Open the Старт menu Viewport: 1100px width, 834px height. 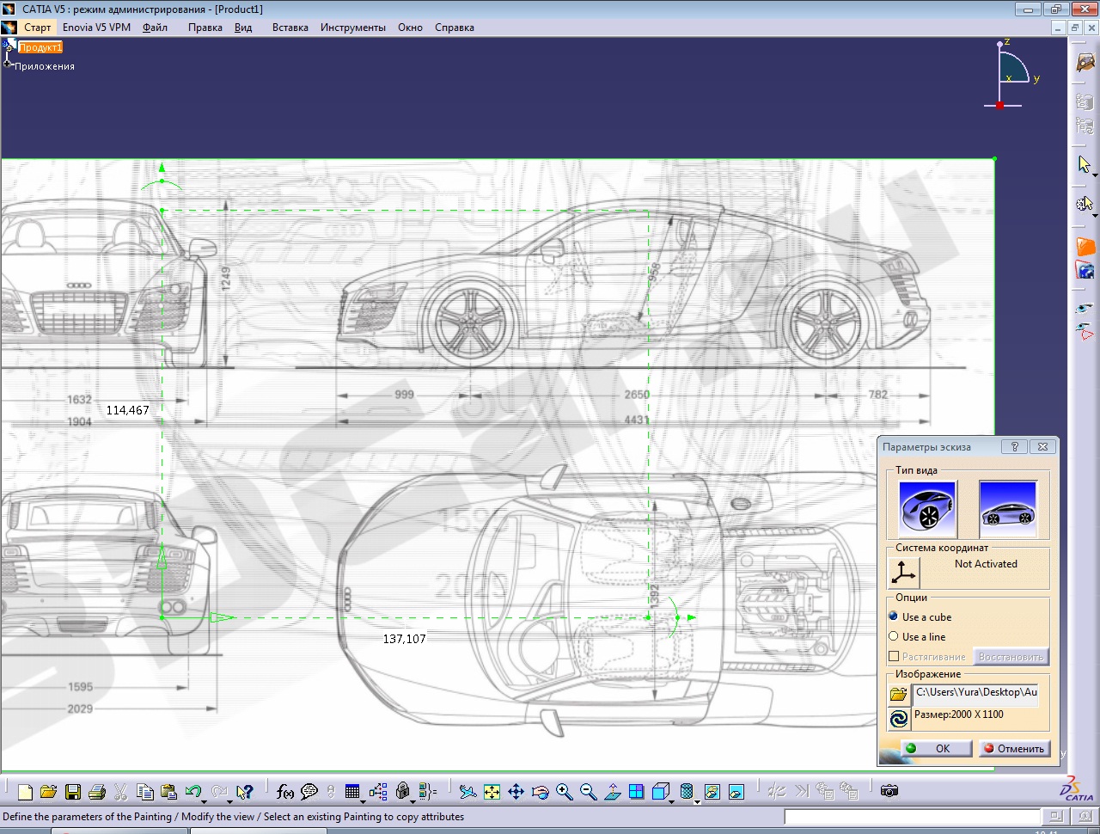point(38,28)
